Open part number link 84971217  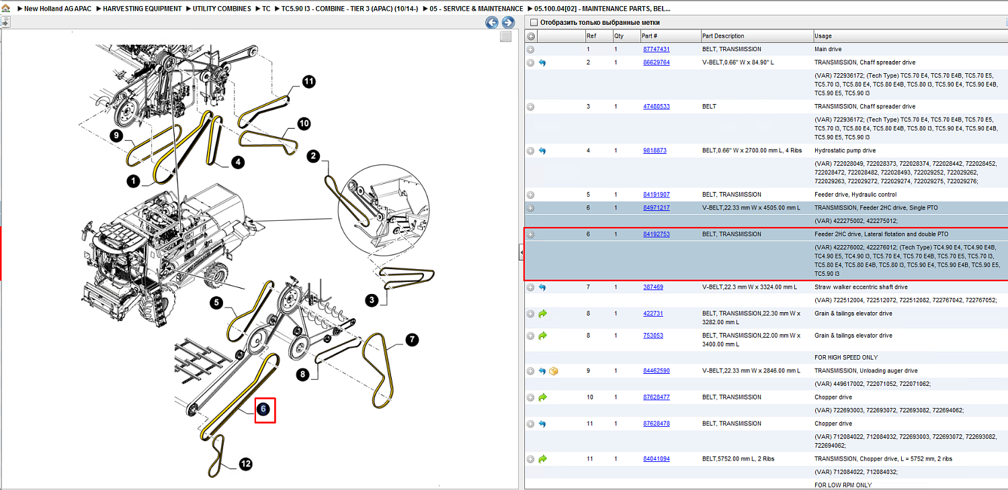click(657, 208)
